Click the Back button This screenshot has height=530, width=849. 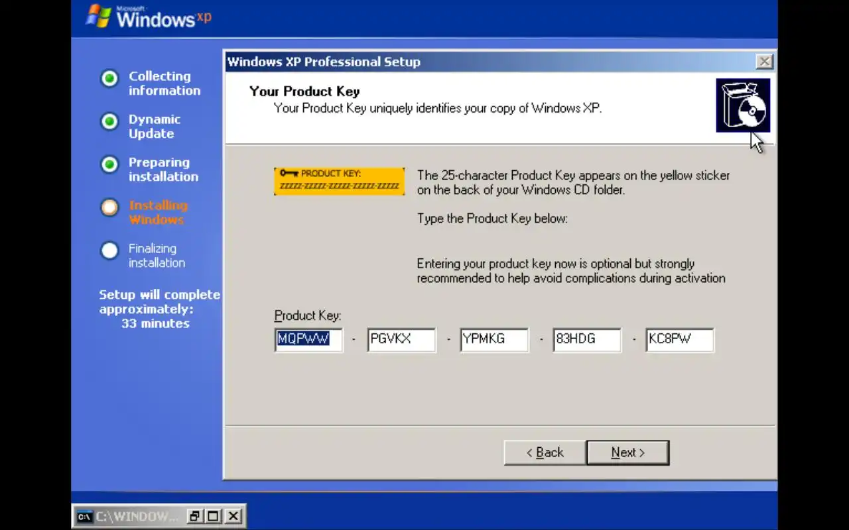point(545,452)
